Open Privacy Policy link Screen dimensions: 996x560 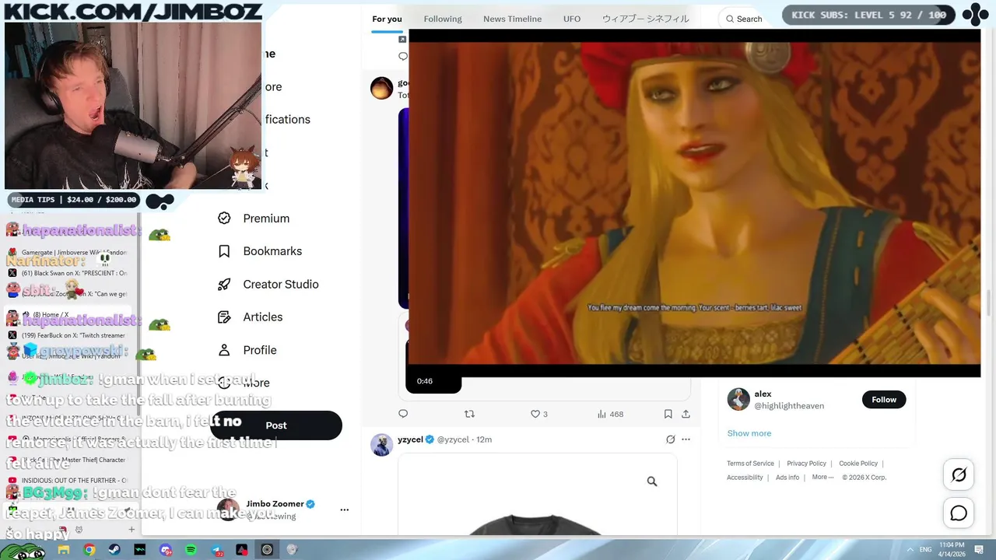(x=806, y=464)
